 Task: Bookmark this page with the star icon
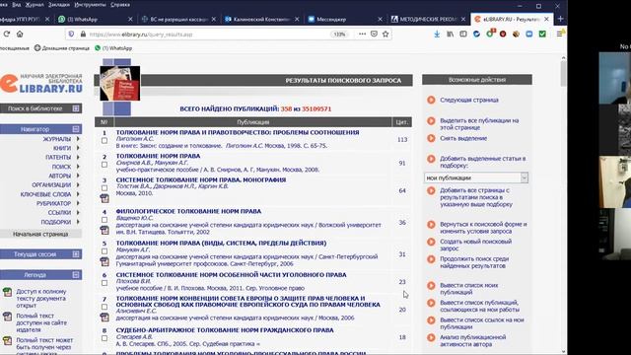386,35
